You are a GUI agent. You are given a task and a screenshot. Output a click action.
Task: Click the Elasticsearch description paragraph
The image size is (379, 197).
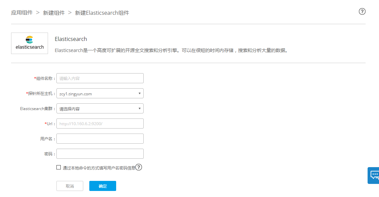pos(171,51)
